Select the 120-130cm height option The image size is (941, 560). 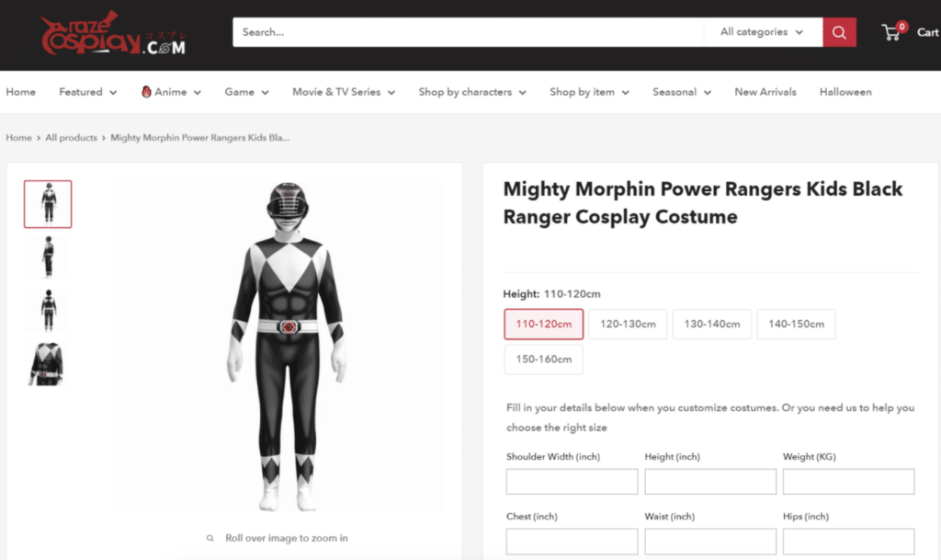coord(628,324)
